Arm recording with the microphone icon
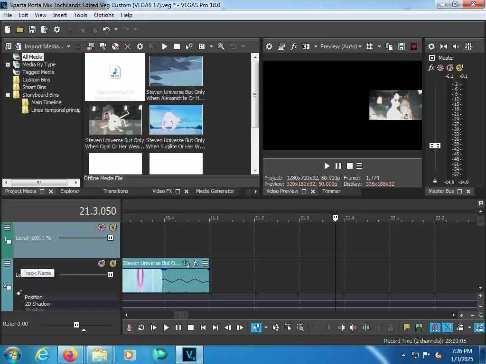The height and width of the screenshot is (364, 486). (129, 328)
